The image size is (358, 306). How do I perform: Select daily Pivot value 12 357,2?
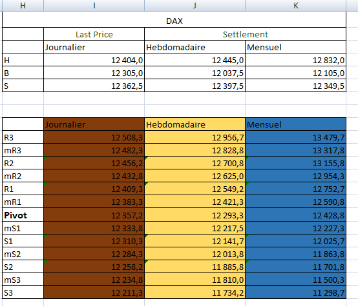(94, 215)
